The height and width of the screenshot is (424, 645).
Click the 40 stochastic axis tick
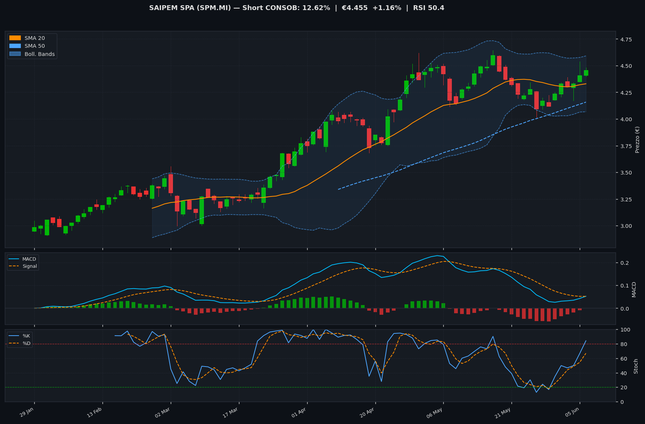point(623,373)
